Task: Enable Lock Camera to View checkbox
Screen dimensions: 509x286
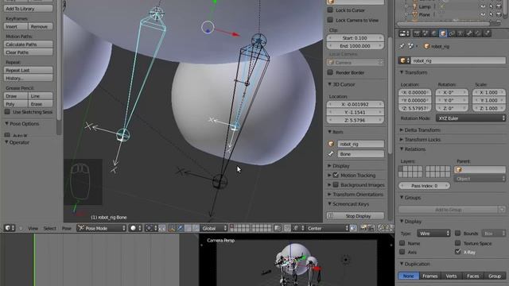Action: coord(330,20)
